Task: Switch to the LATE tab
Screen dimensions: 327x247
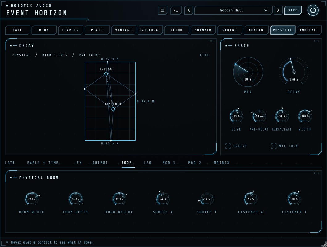Action: [10, 163]
